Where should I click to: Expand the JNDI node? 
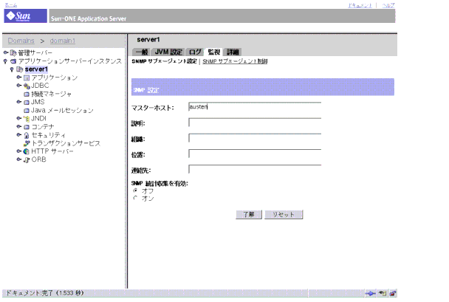tap(19, 118)
